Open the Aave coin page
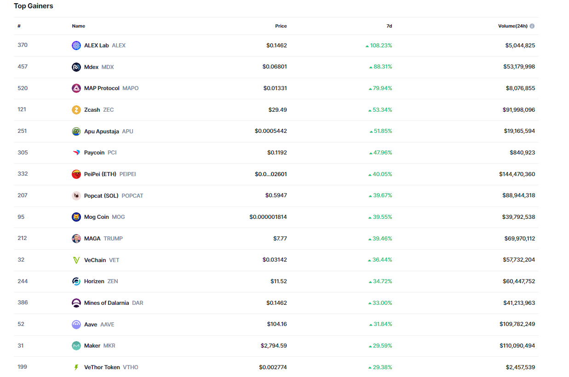The width and height of the screenshot is (569, 377). pos(91,325)
